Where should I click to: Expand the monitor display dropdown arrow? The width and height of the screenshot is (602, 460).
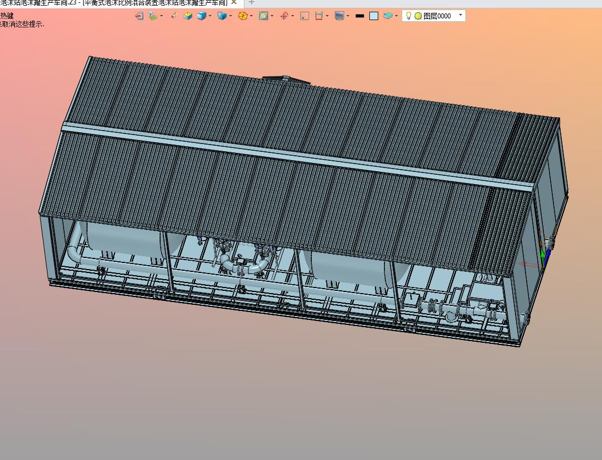[348, 16]
